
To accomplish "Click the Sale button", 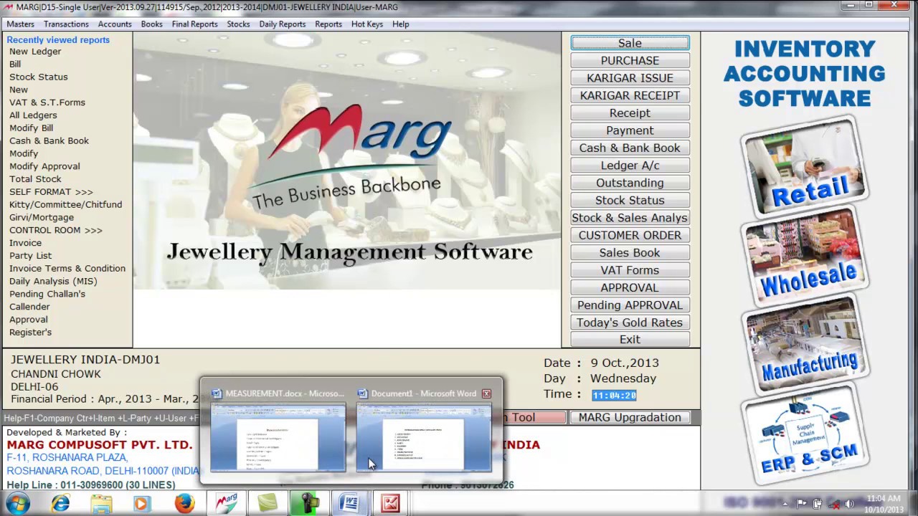I will click(630, 43).
